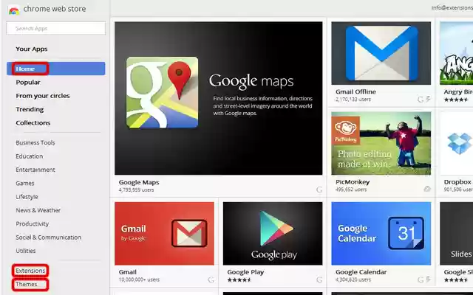Screen dimensions: 473x295
Task: Click the Google Play star rating
Action: pos(239,280)
